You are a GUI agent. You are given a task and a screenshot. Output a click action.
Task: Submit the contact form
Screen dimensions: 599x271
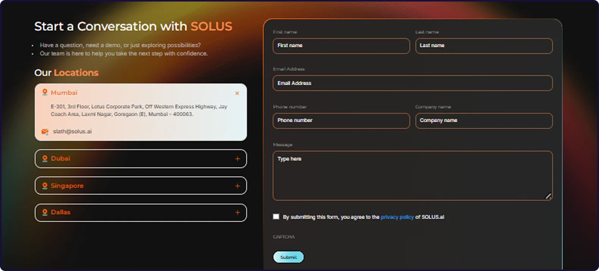tap(288, 257)
